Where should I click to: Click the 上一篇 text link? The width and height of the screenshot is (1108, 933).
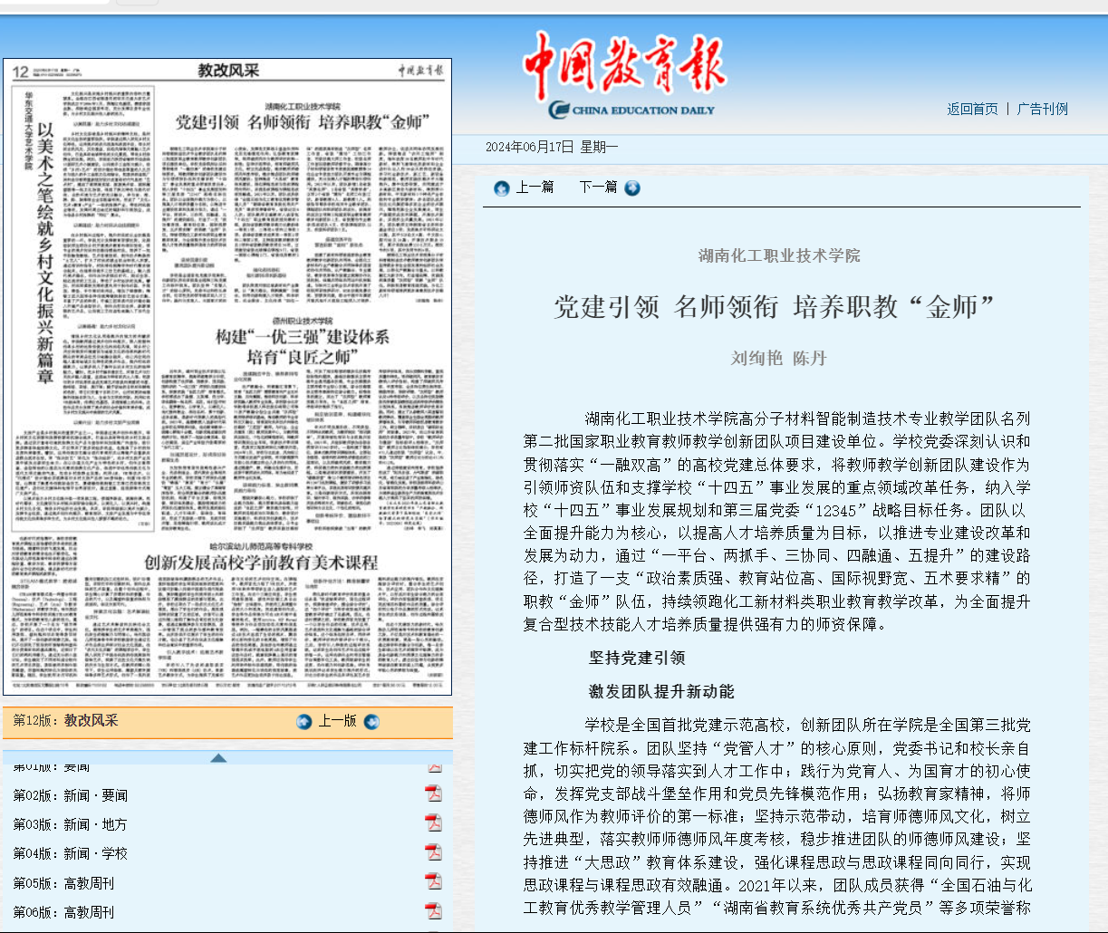535,188
